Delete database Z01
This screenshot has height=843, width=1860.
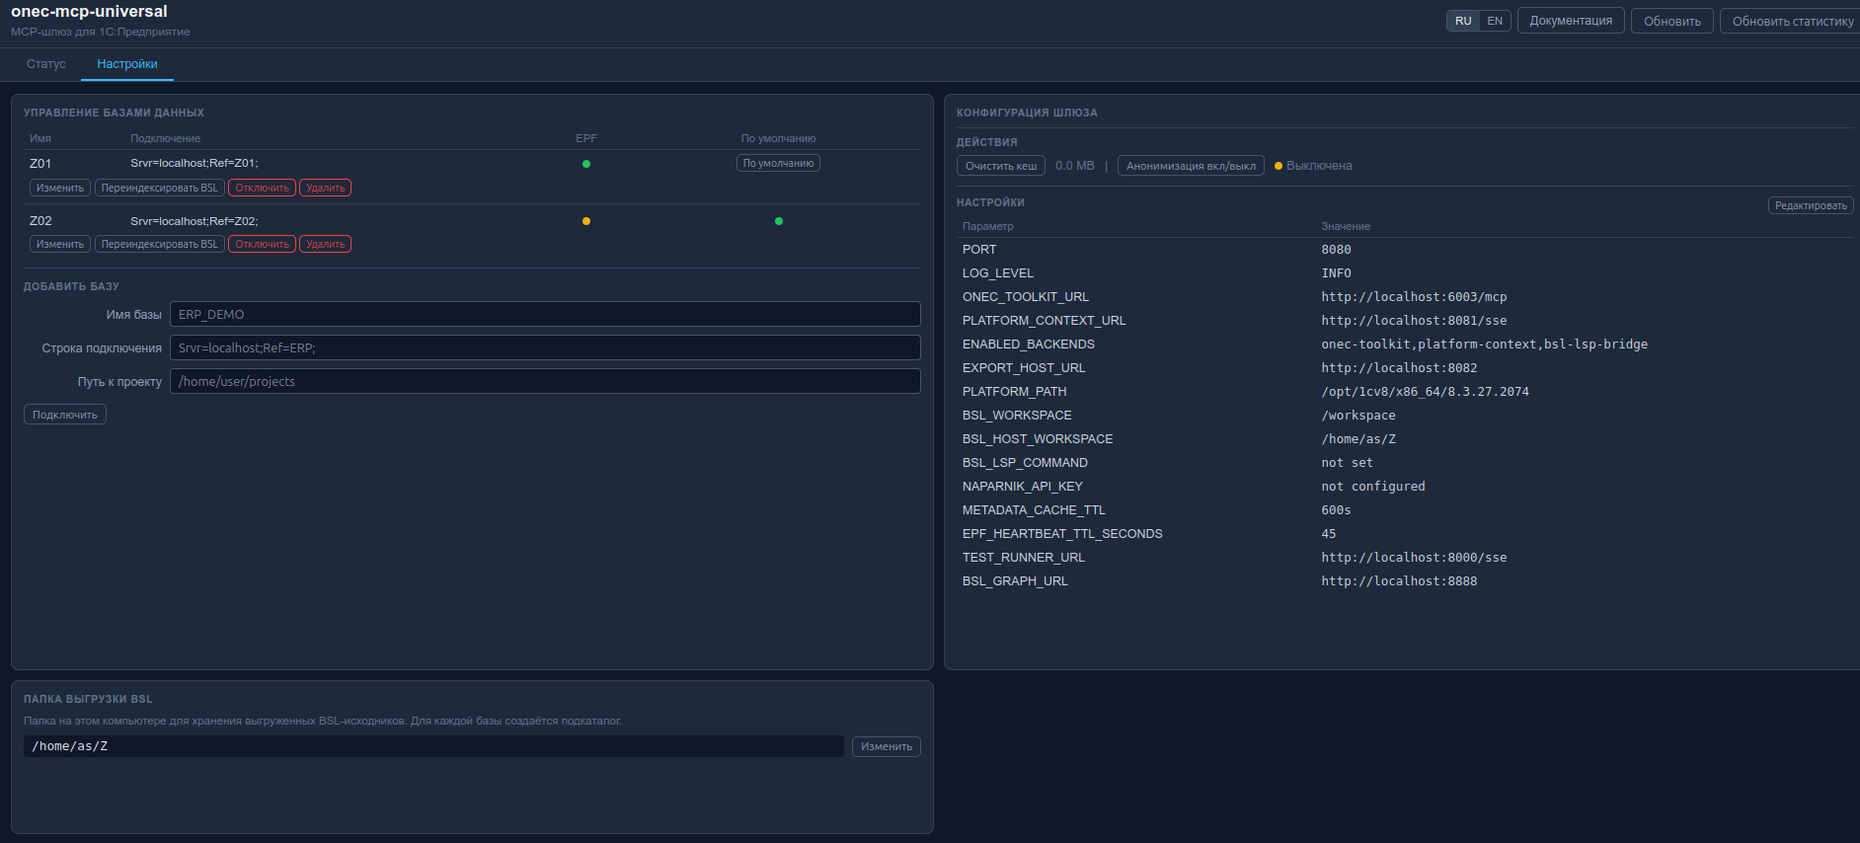pos(326,188)
